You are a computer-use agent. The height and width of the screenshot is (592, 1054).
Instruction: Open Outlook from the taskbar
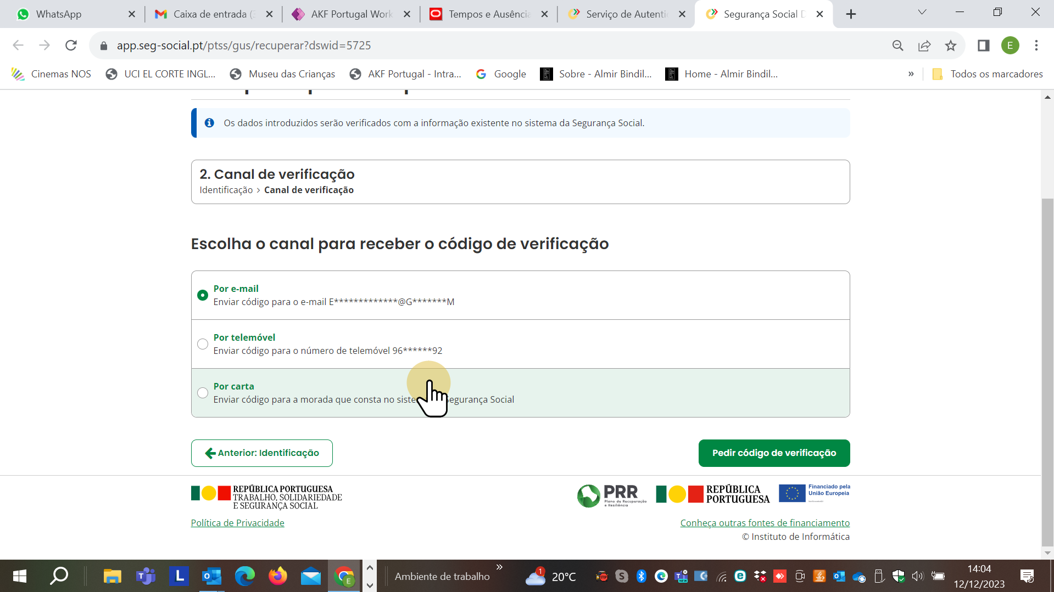point(211,576)
